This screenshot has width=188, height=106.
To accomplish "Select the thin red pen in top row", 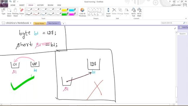I will click(x=36, y=10).
